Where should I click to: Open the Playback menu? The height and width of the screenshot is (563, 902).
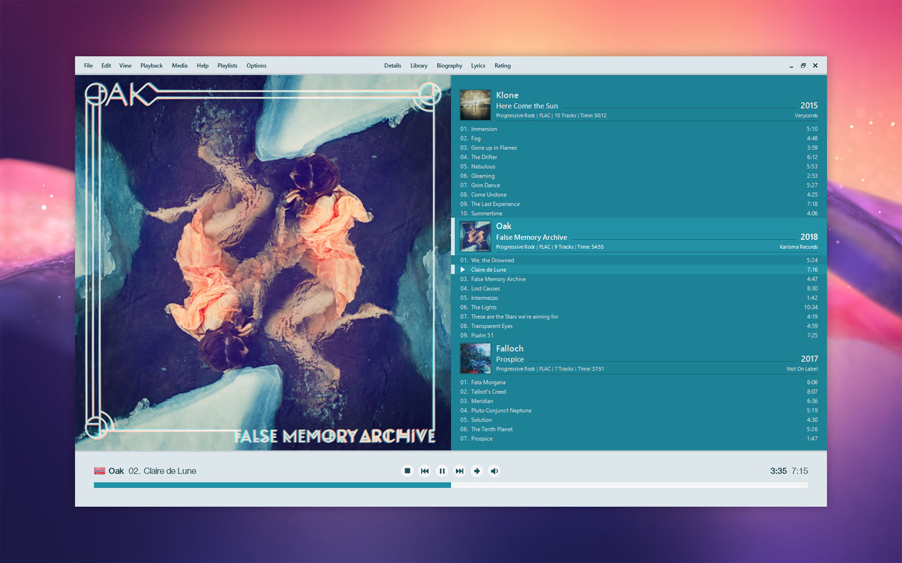pyautogui.click(x=152, y=66)
